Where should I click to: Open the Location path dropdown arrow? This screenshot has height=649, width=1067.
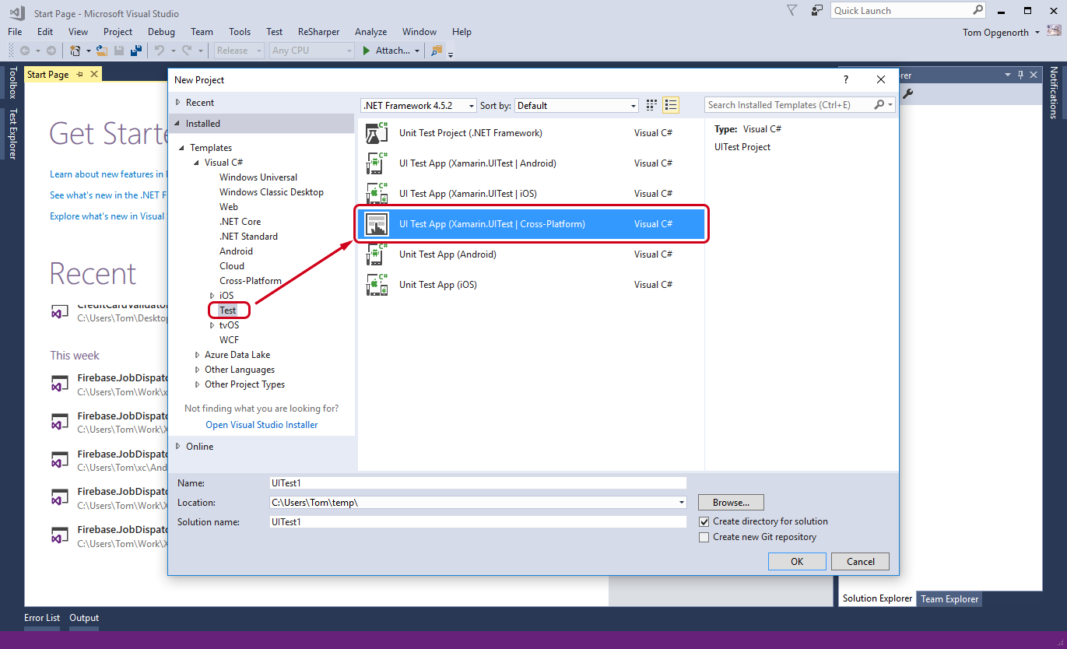pyautogui.click(x=682, y=503)
